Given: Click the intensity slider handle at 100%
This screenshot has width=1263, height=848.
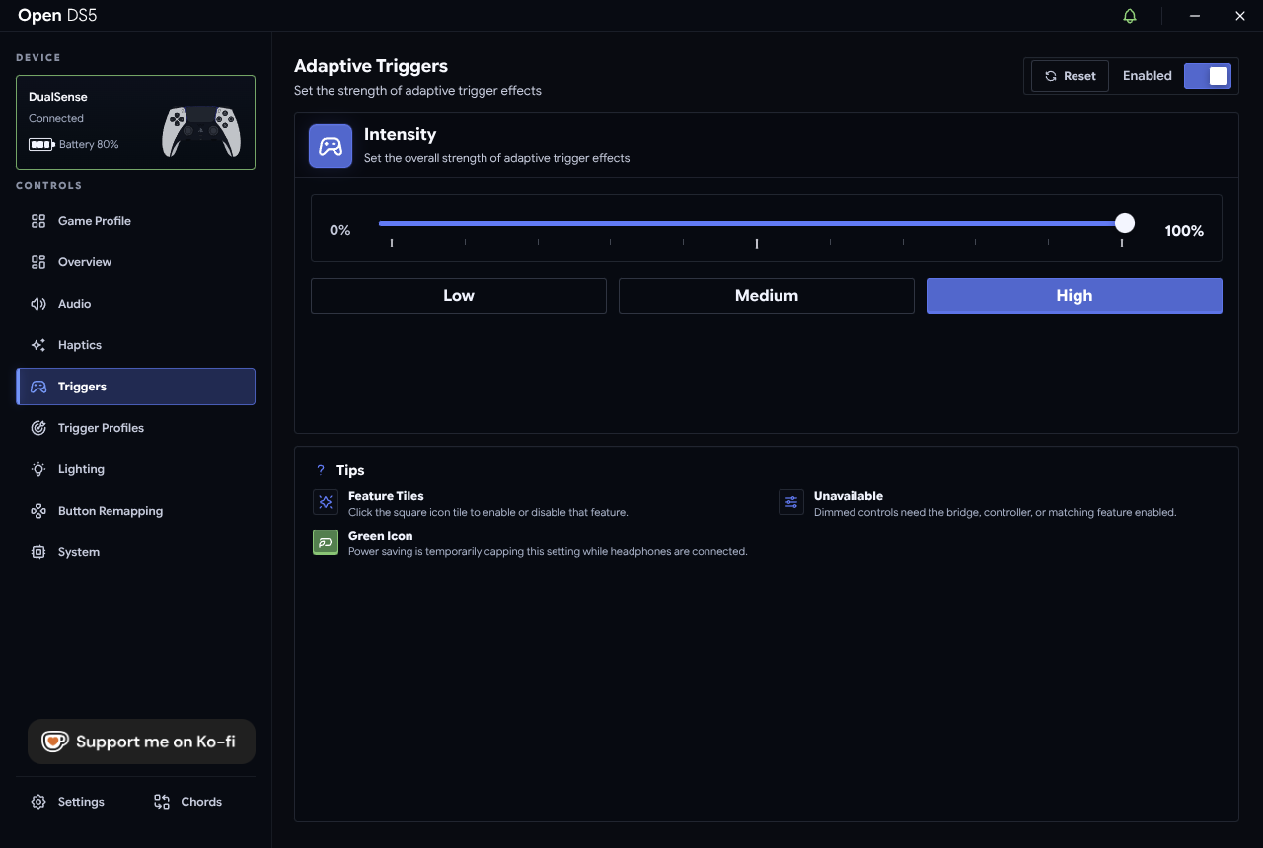Looking at the screenshot, I should (x=1124, y=223).
